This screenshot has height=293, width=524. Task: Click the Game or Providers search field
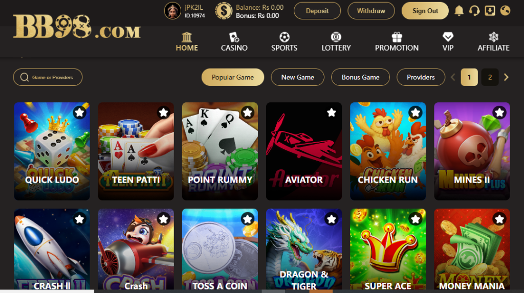48,77
